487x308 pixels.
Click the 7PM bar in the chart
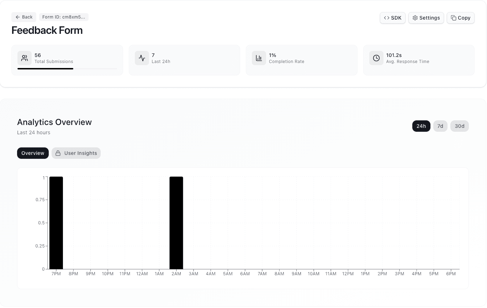56,223
